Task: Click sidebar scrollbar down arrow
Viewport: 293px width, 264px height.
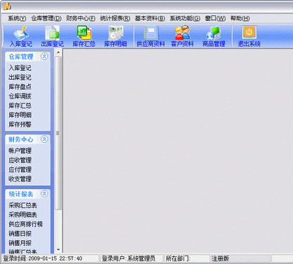Action: 58,250
